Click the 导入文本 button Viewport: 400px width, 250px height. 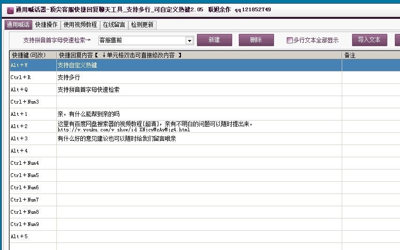pos(369,40)
